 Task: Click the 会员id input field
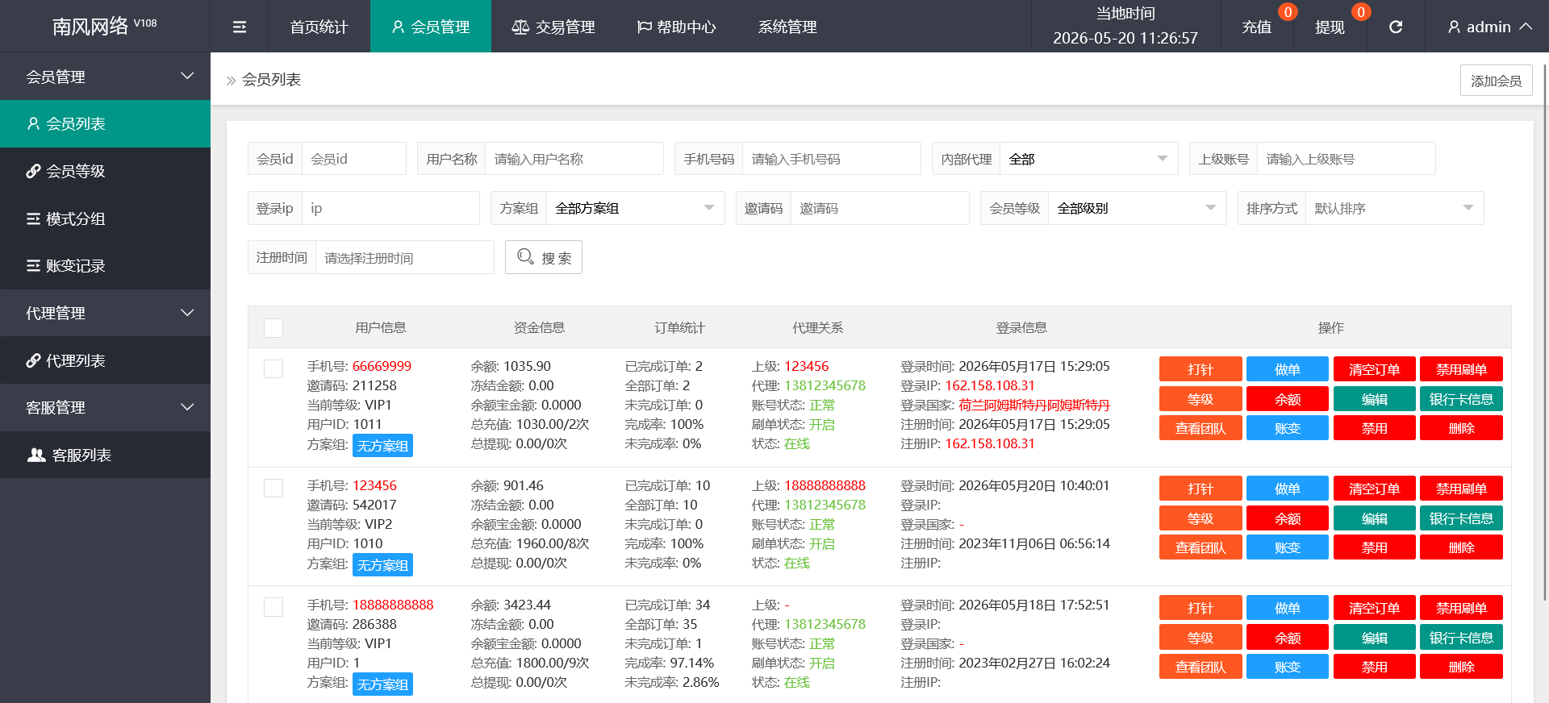pyautogui.click(x=353, y=159)
